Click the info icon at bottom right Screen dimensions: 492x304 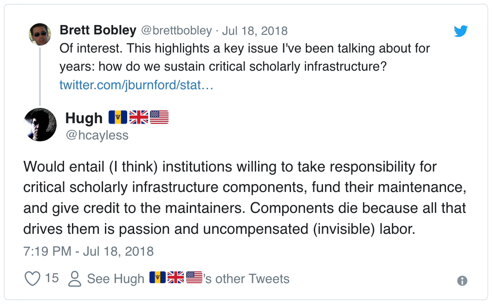click(461, 280)
